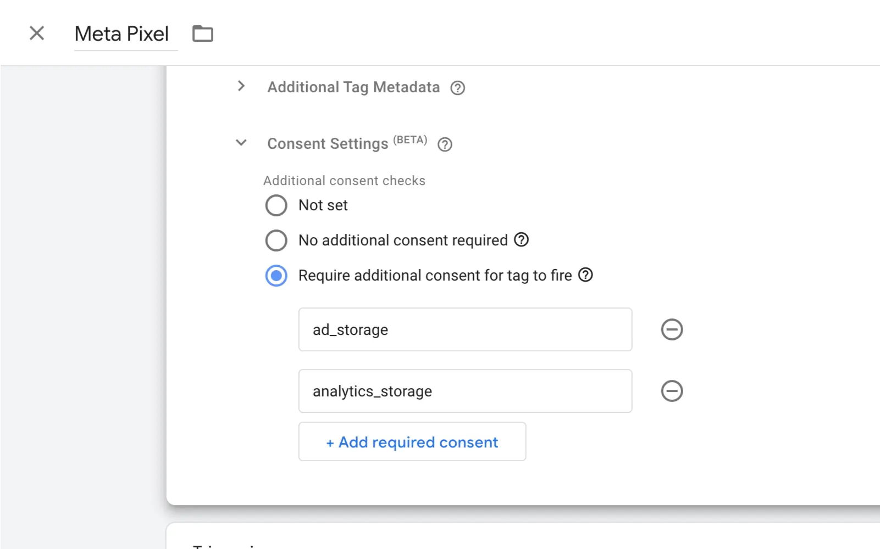Click the folder icon beside Meta Pixel
This screenshot has width=880, height=549.
[202, 33]
